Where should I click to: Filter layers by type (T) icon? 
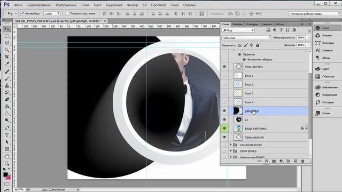click(281, 30)
